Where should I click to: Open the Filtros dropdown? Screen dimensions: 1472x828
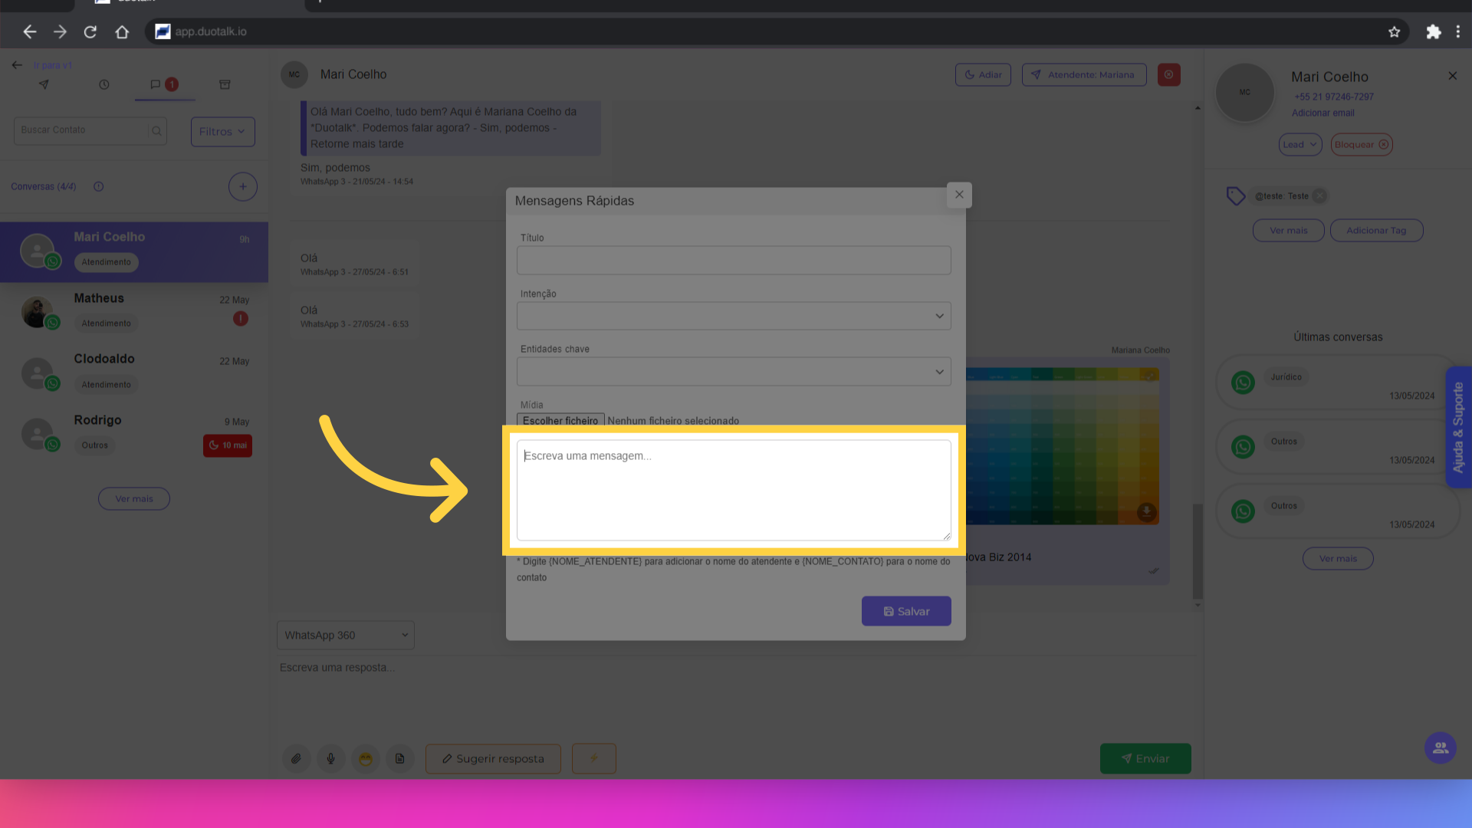pyautogui.click(x=222, y=131)
